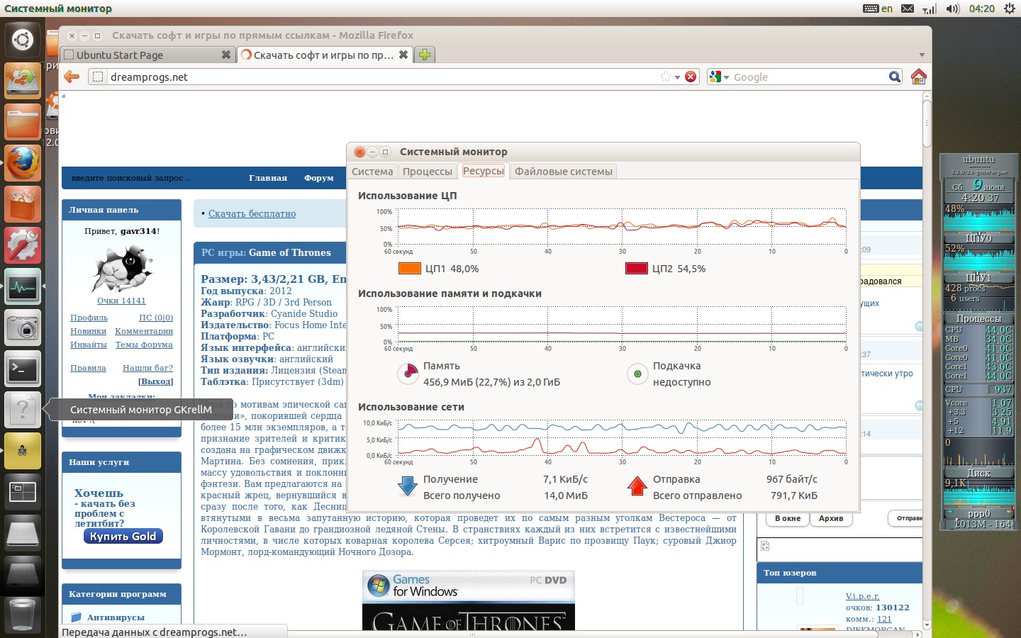
Task: Select the Архив button
Action: coord(831,518)
